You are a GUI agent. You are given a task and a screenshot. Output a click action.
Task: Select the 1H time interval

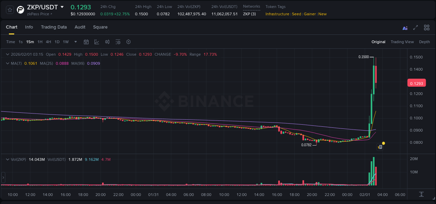(x=40, y=42)
